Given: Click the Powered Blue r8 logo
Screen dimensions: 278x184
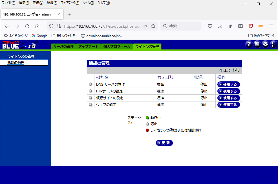Looking at the screenshot, I should pos(20,45).
